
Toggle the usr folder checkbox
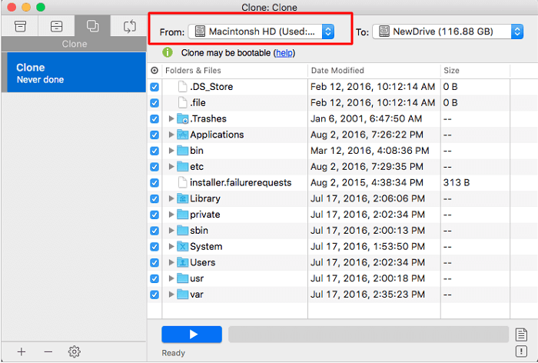tap(154, 278)
